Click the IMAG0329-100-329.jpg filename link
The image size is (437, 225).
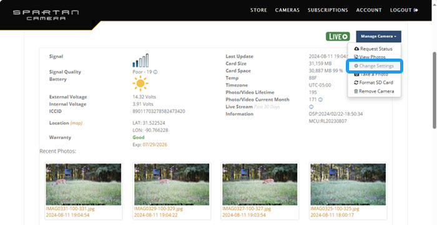[159, 209]
